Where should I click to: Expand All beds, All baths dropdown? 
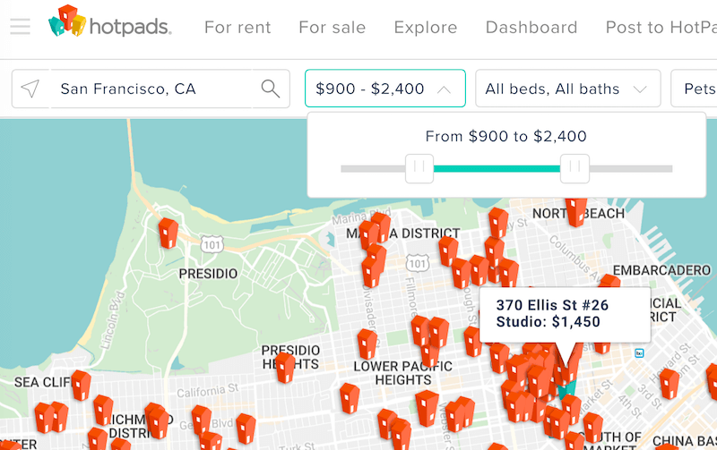click(568, 88)
